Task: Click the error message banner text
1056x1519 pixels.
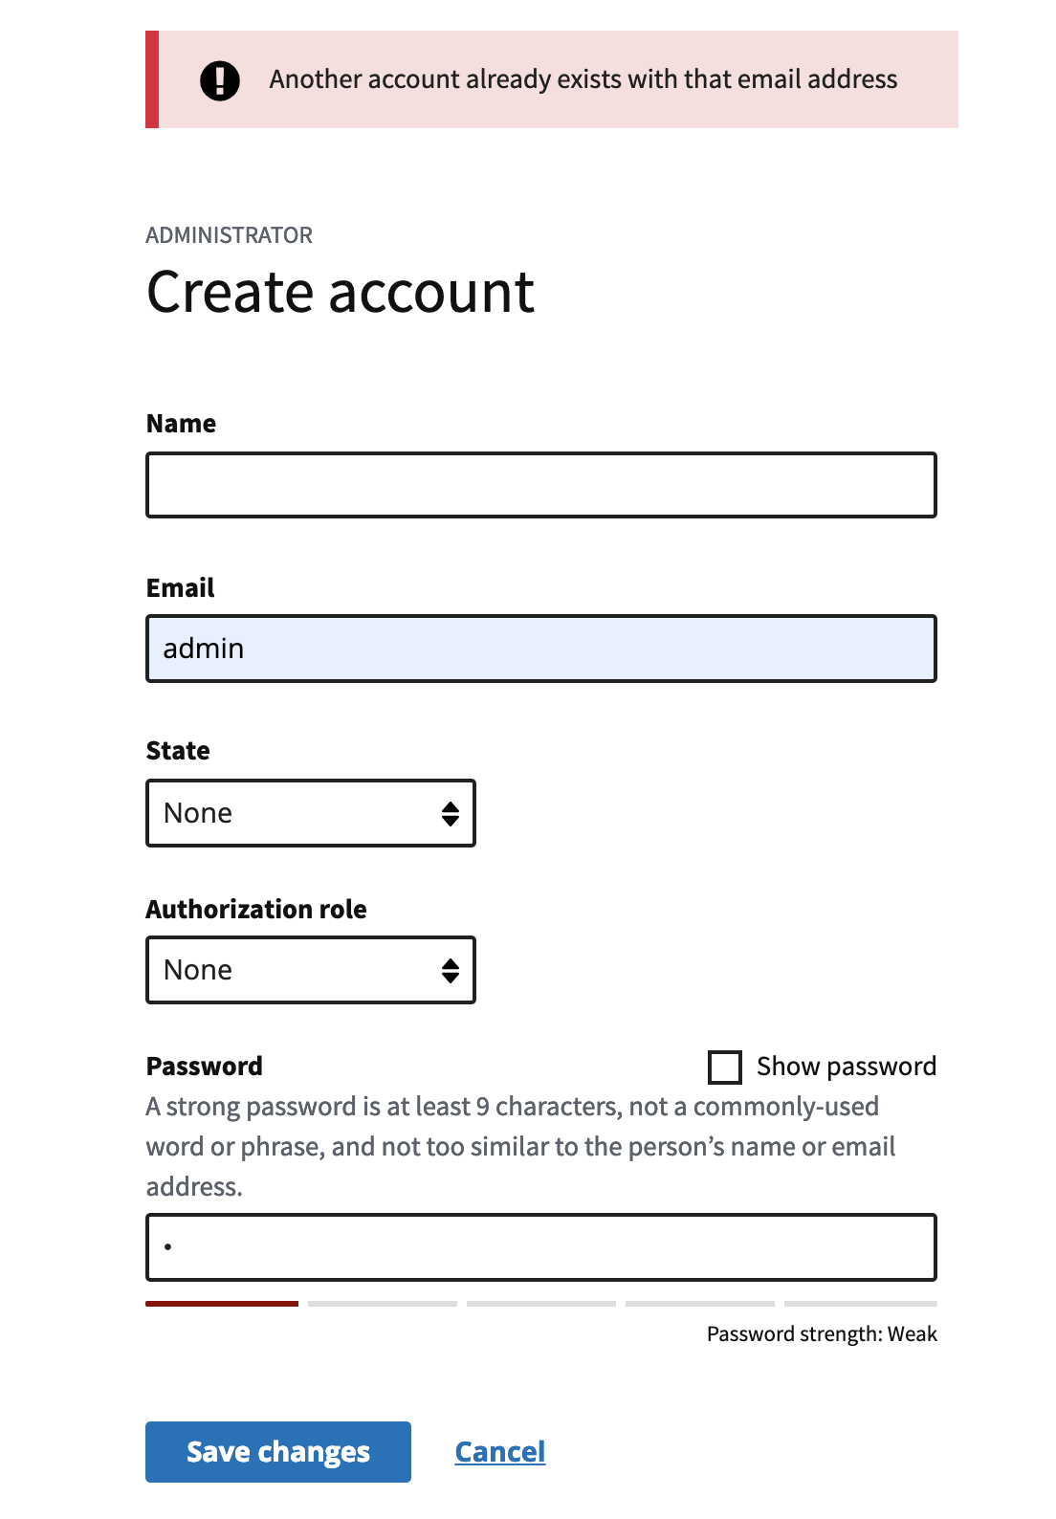Action: (583, 79)
